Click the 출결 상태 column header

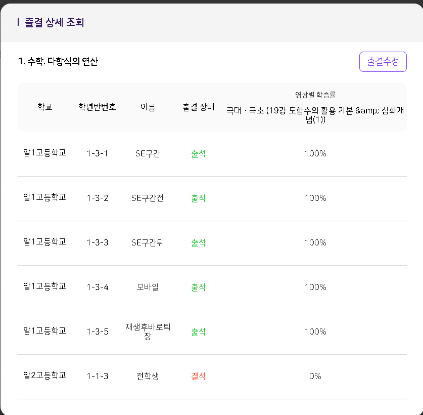pos(199,107)
